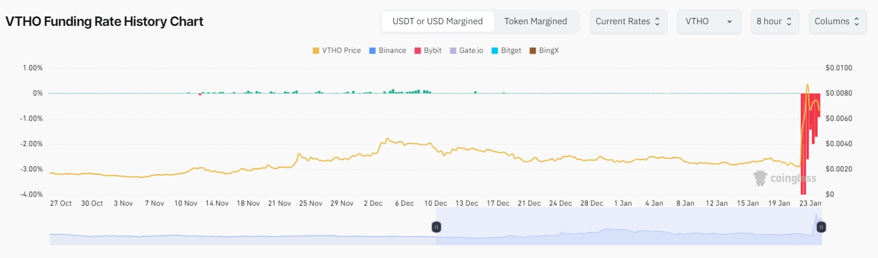The image size is (878, 258).
Task: Open the Columns chart type dropdown
Action: click(x=837, y=21)
